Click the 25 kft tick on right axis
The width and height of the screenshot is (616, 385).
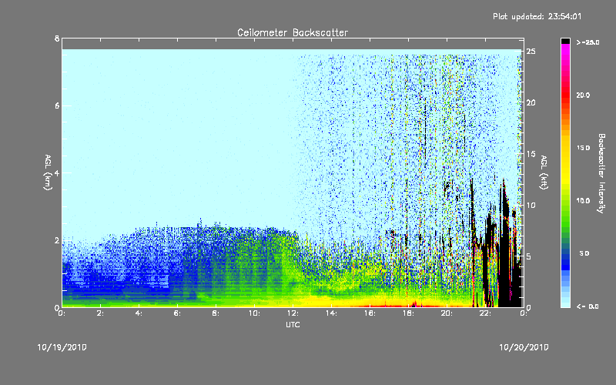(531, 52)
